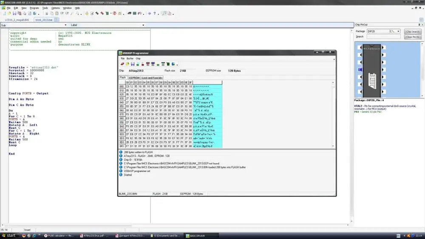Open the View menu in BASCOM-AVR

pos(24,8)
